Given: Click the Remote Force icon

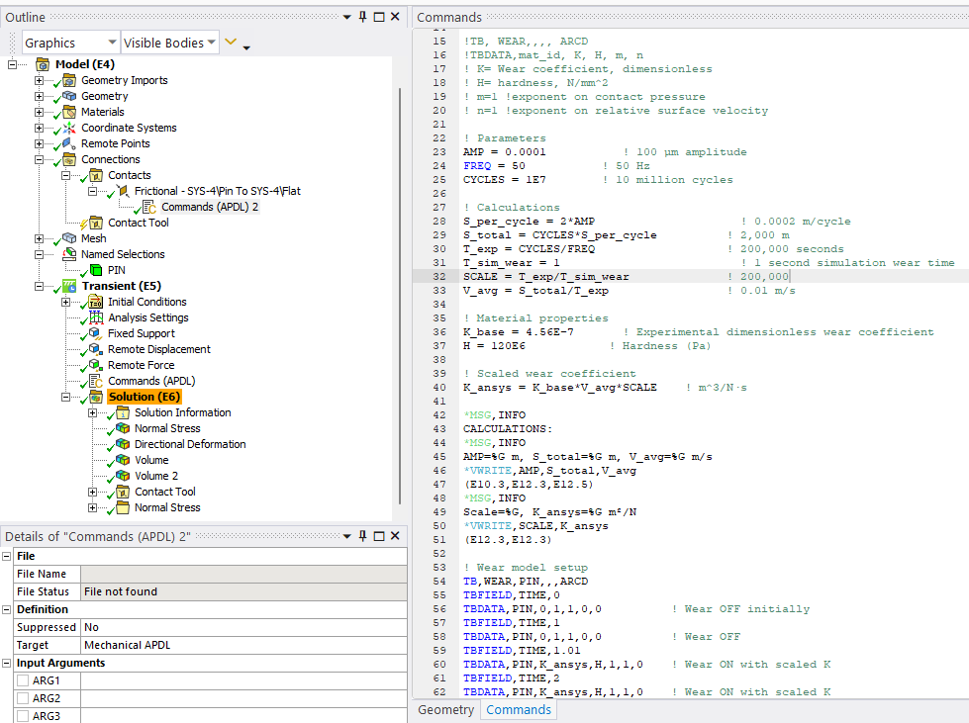Looking at the screenshot, I should 96,365.
